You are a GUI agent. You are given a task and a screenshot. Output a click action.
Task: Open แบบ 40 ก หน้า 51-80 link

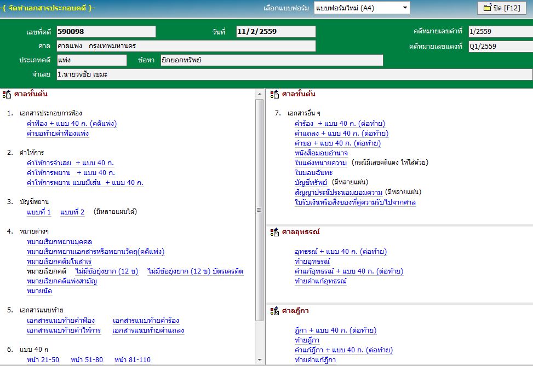(x=87, y=360)
